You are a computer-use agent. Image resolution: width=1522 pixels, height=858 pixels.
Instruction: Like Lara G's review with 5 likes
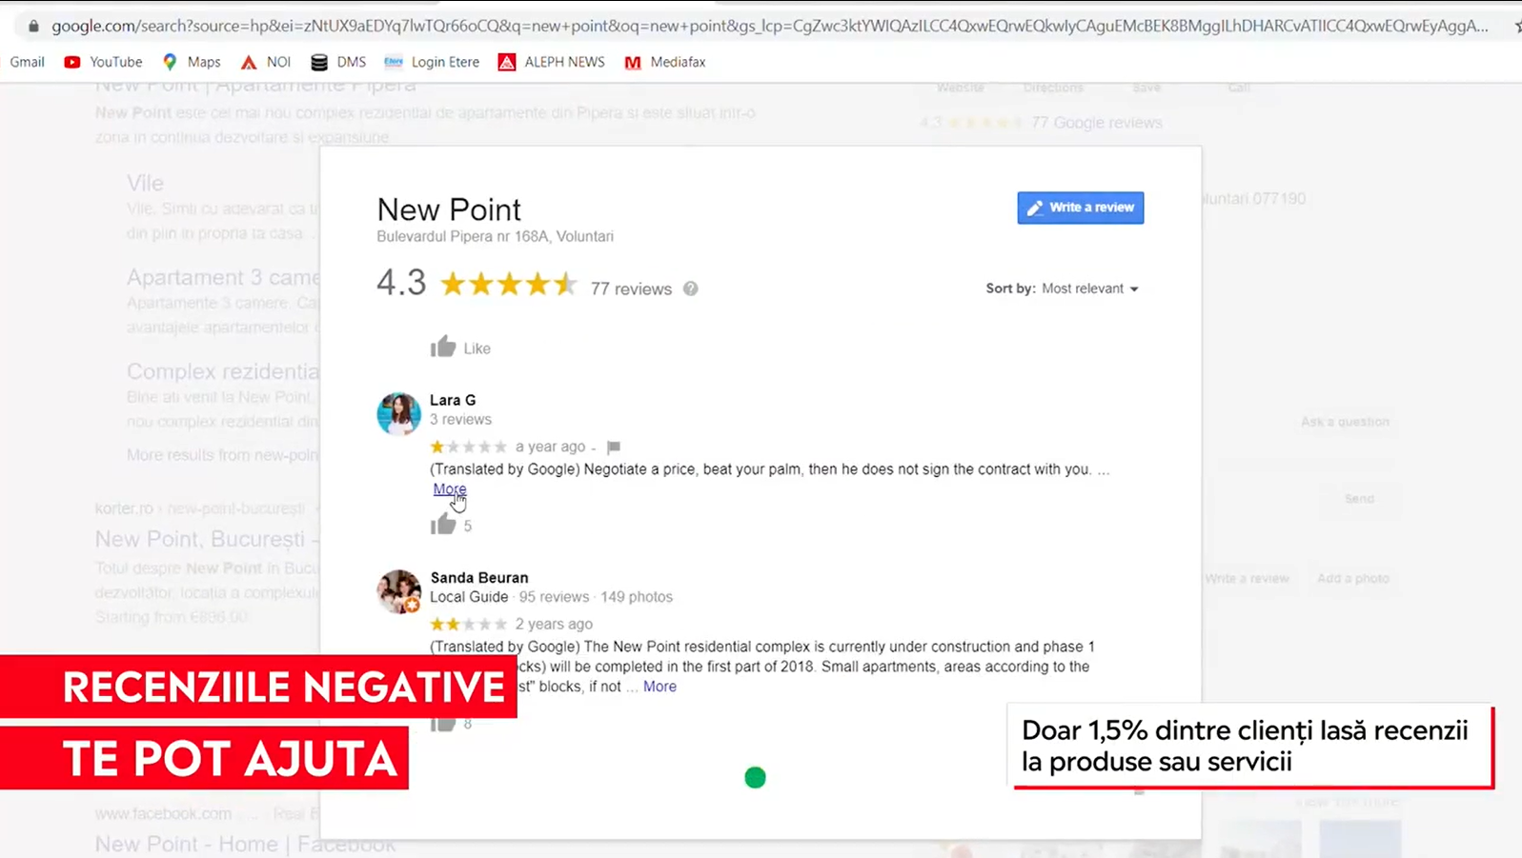(443, 525)
